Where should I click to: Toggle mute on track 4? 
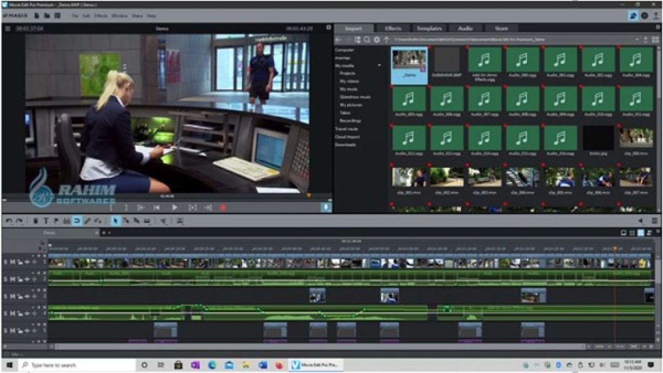coord(13,313)
